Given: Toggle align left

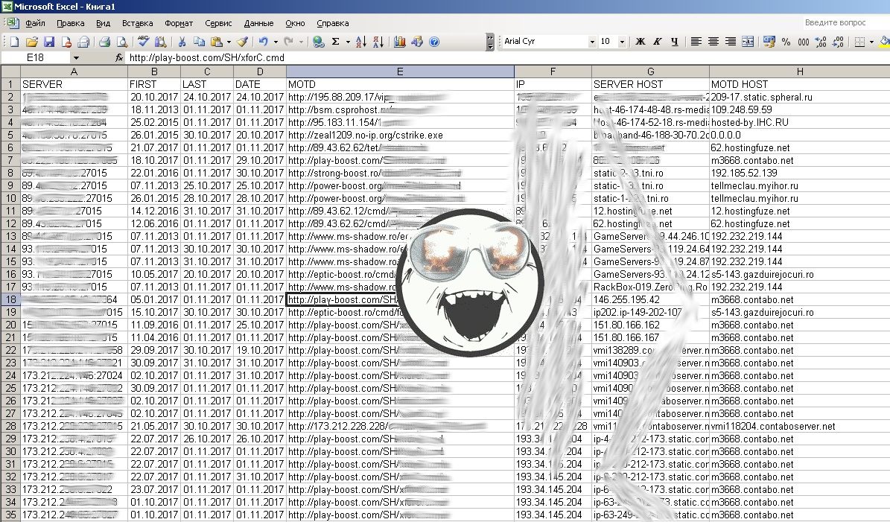Looking at the screenshot, I should pyautogui.click(x=696, y=42).
